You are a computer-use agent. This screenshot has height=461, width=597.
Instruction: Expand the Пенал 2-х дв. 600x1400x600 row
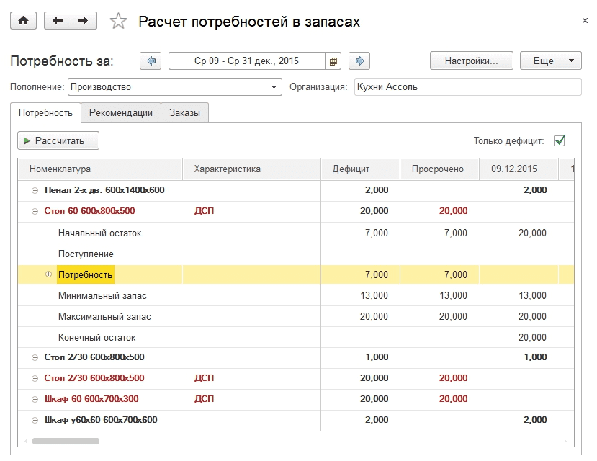tap(35, 190)
